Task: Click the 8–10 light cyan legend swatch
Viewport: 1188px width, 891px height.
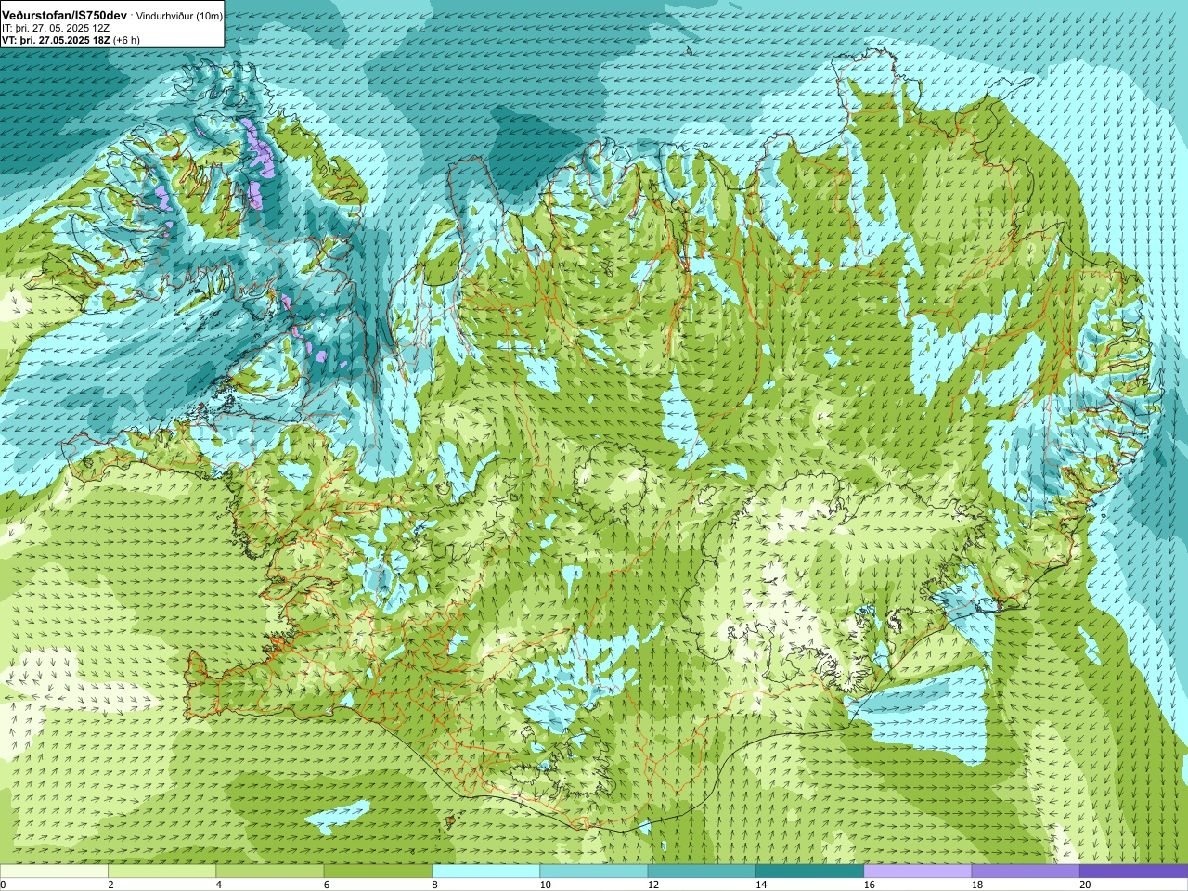Action: pyautogui.click(x=485, y=871)
